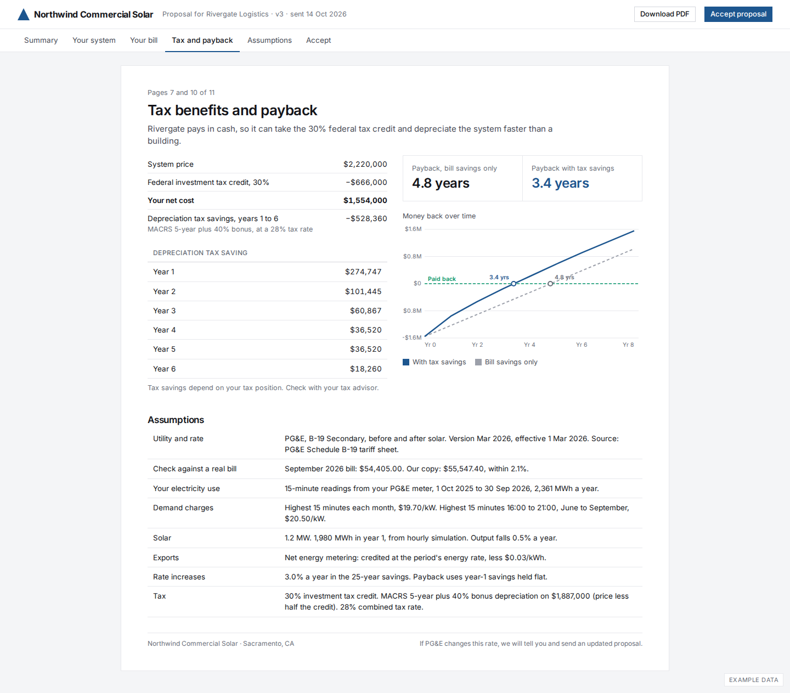Select the 3.4 years payback value
The width and height of the screenshot is (790, 693).
(x=560, y=183)
